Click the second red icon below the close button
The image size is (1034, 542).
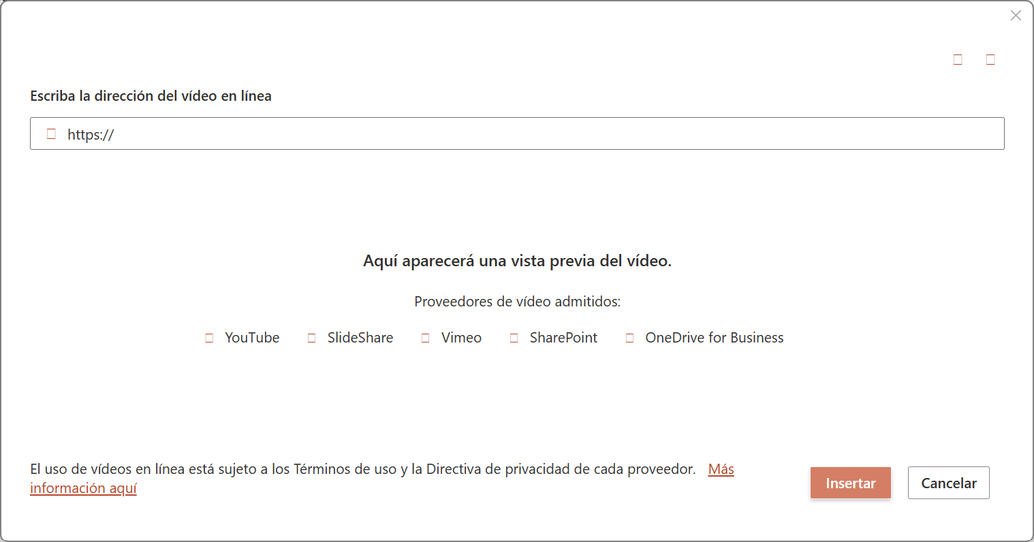click(990, 60)
